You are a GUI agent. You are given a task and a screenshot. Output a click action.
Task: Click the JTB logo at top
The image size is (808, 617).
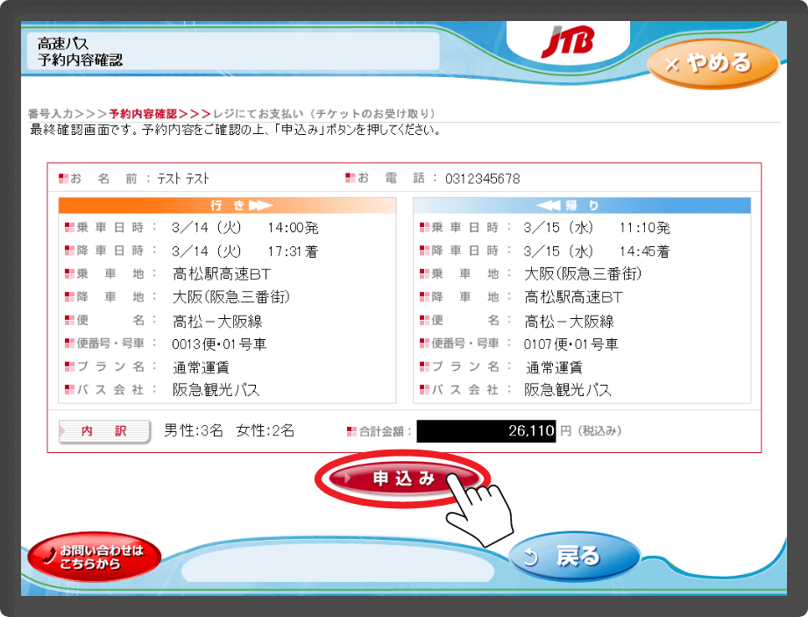tap(567, 40)
